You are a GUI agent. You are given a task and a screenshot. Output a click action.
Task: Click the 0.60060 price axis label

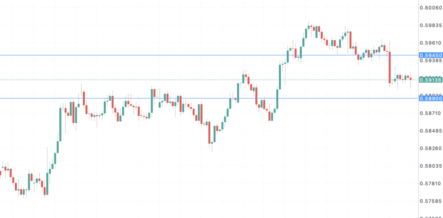[x=431, y=8]
